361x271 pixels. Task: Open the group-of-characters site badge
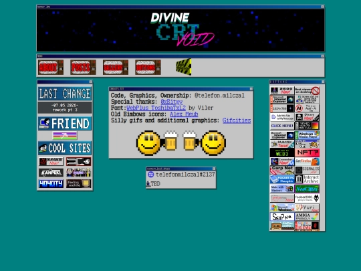coord(78,173)
